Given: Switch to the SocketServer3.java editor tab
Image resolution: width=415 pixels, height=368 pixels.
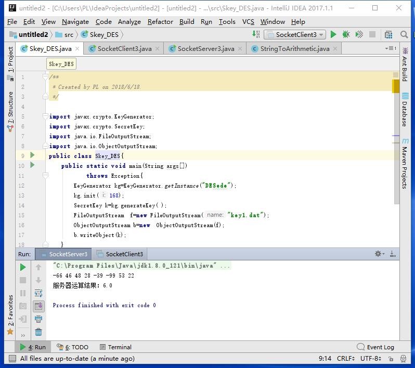Looking at the screenshot, I should pyautogui.click(x=205, y=49).
